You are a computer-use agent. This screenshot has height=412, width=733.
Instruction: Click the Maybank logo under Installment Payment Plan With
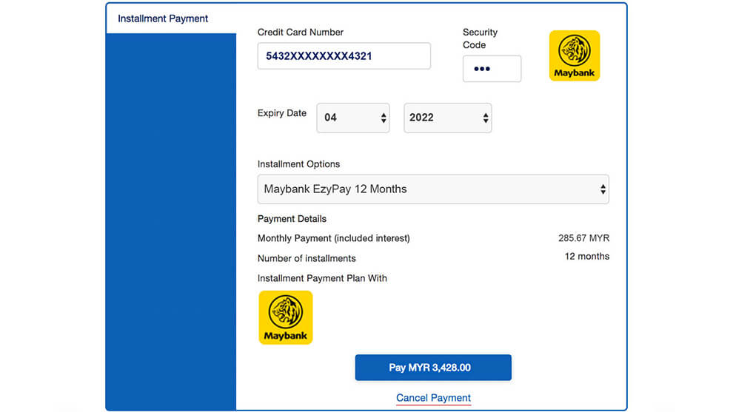pyautogui.click(x=286, y=317)
